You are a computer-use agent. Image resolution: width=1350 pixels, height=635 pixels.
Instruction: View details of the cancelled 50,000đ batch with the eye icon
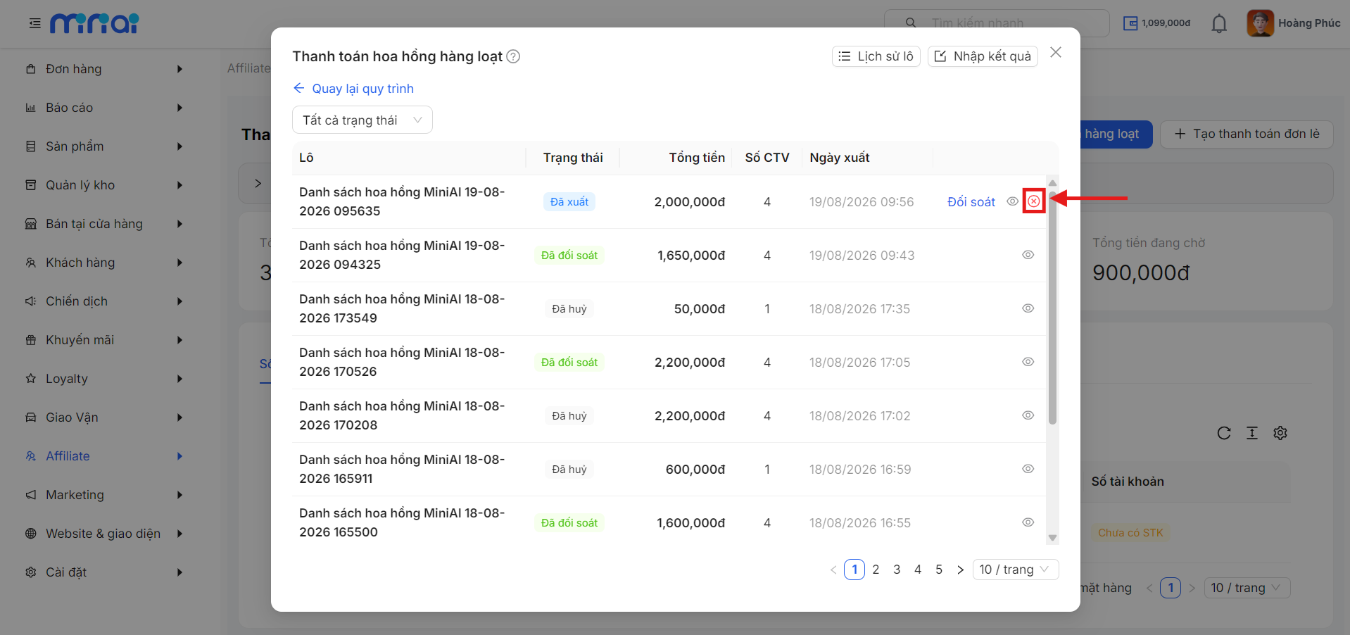pos(1028,308)
